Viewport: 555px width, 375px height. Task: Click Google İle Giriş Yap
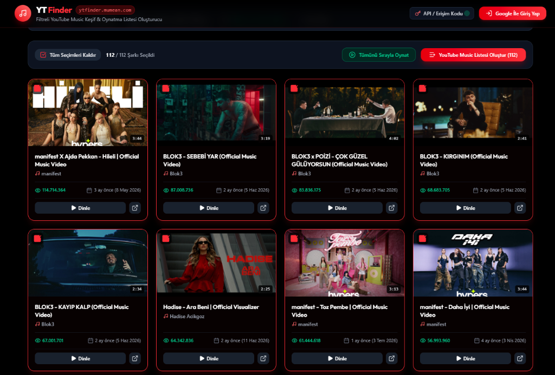(513, 14)
